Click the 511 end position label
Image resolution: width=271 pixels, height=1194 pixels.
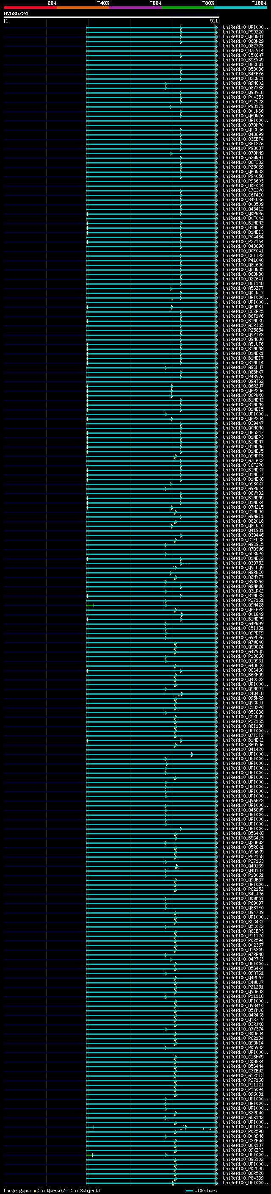[213, 21]
